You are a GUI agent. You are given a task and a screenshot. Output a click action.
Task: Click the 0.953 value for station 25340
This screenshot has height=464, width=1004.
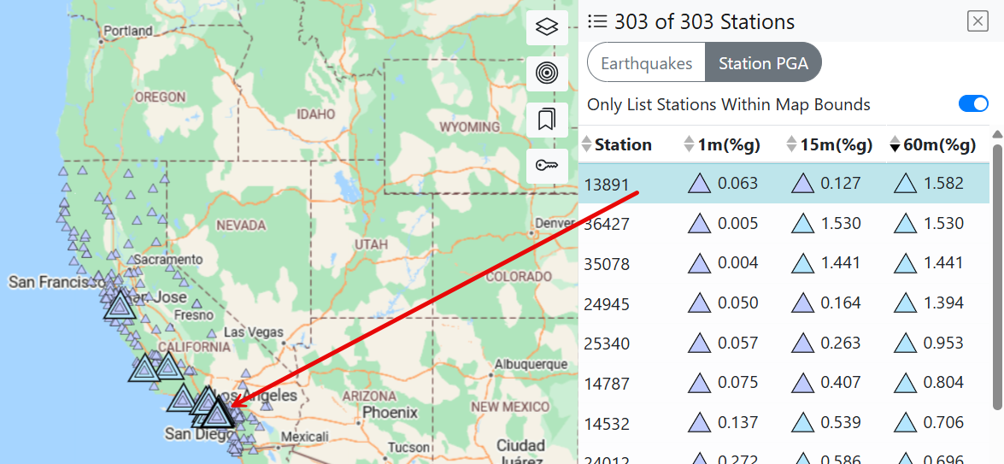pyautogui.click(x=943, y=343)
